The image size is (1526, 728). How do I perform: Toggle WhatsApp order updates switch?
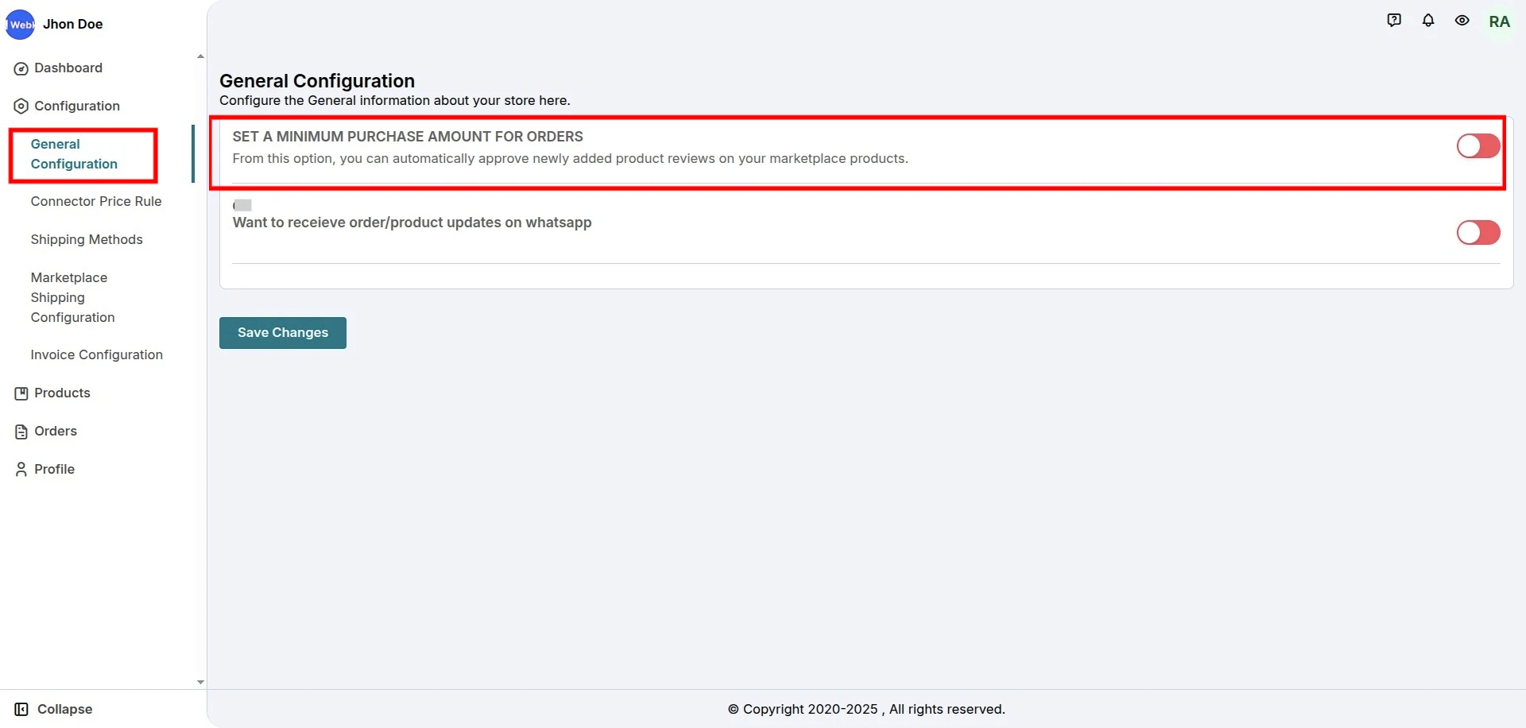coord(1478,233)
